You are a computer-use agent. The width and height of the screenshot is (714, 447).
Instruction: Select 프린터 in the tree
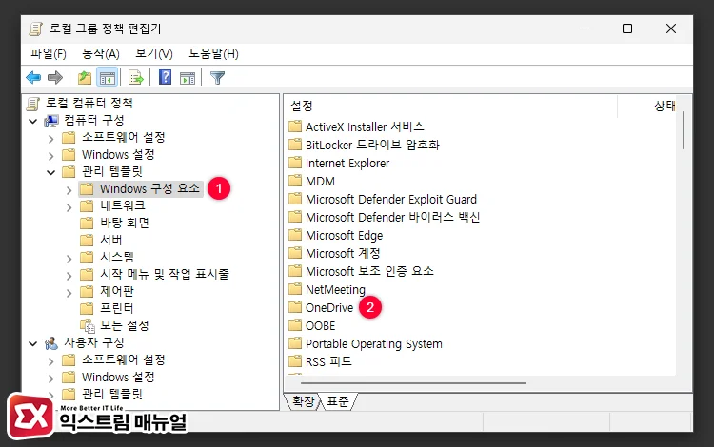point(116,308)
